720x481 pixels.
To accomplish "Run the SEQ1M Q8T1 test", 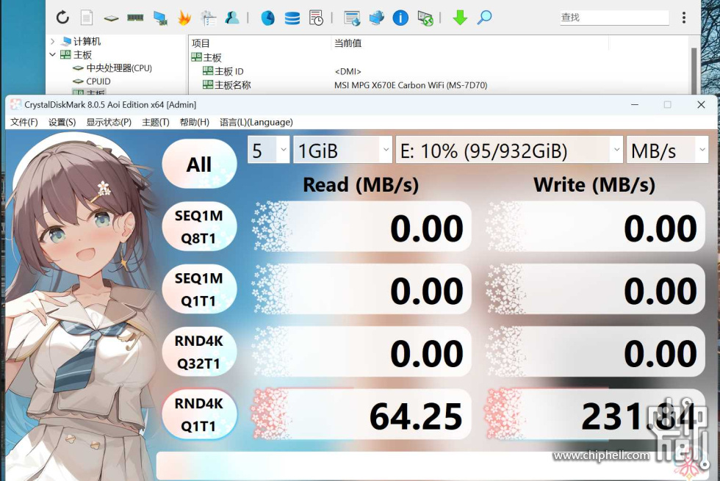I will 199,226.
